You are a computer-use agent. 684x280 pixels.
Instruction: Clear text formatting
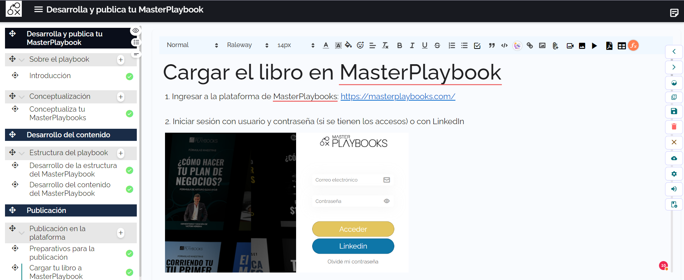point(385,45)
